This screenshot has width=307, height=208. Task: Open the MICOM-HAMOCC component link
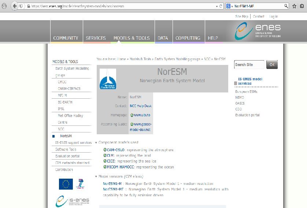pyautogui.click(x=120, y=167)
